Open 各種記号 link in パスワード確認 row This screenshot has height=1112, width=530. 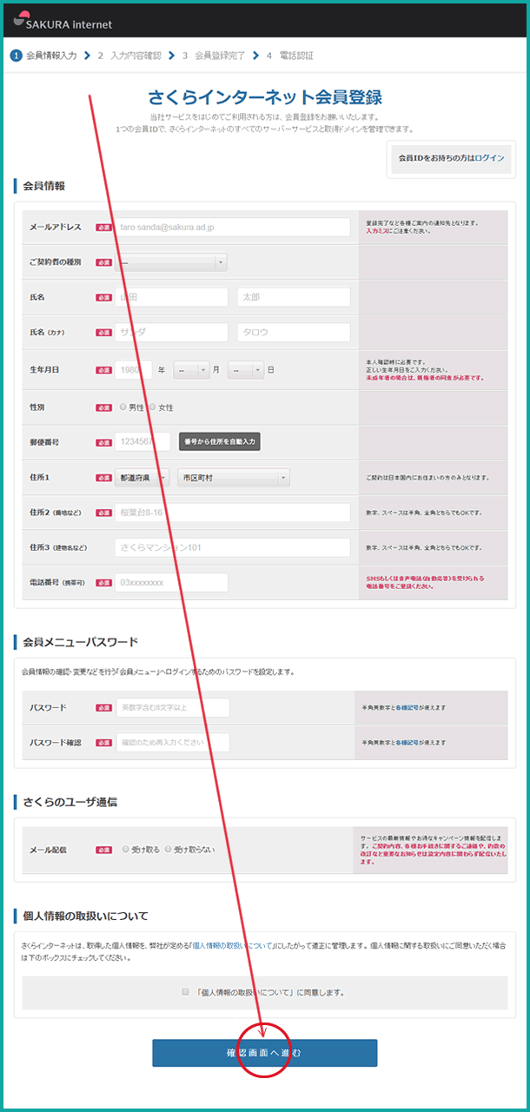[407, 743]
